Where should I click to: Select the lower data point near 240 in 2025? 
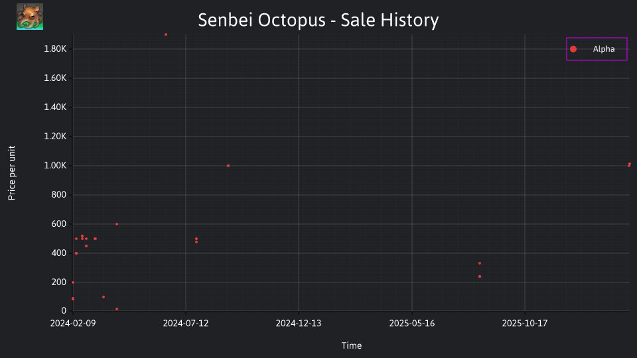pyautogui.click(x=480, y=276)
